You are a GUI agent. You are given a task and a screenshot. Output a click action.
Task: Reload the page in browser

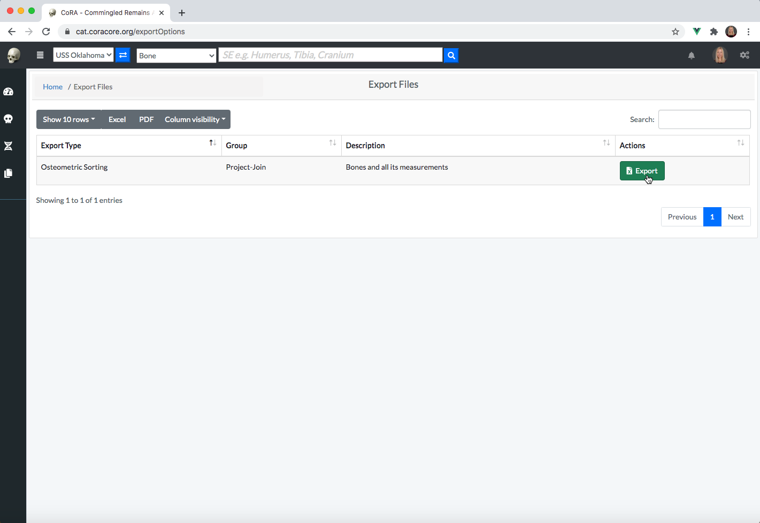[x=46, y=32]
